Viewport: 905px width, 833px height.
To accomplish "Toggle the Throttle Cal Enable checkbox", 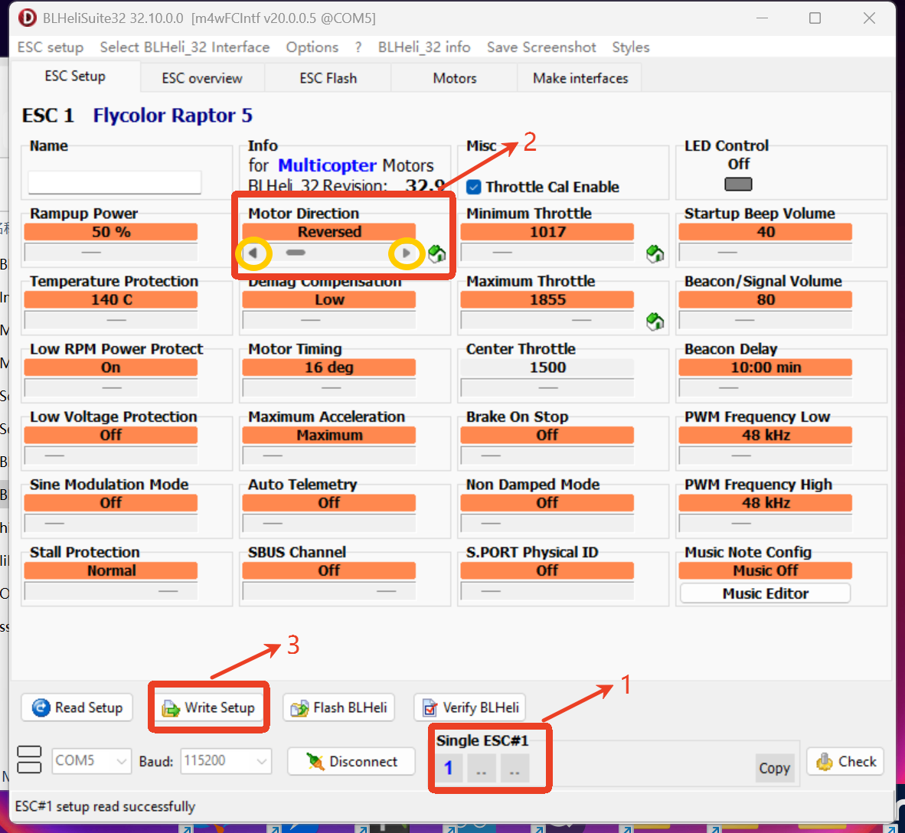I will coord(474,187).
